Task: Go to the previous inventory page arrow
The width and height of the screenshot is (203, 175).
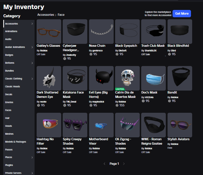Action: click(105, 164)
